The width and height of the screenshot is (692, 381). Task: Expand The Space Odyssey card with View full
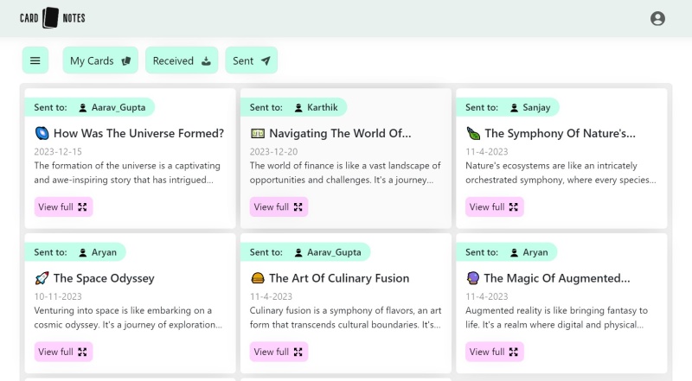click(x=63, y=352)
